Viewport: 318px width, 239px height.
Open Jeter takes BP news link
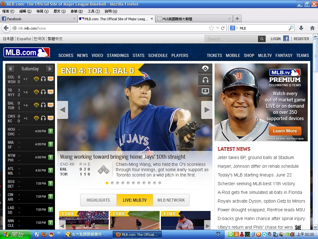(256, 157)
